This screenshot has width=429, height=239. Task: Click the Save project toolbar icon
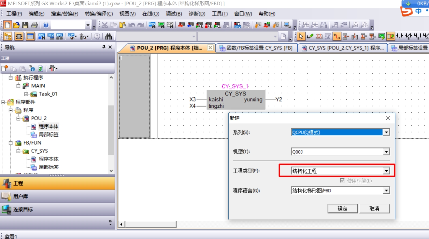(x=25, y=25)
